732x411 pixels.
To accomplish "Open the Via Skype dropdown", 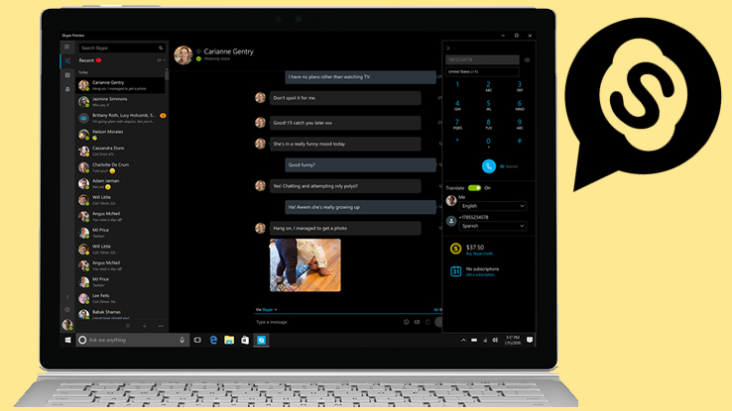I will [x=267, y=310].
